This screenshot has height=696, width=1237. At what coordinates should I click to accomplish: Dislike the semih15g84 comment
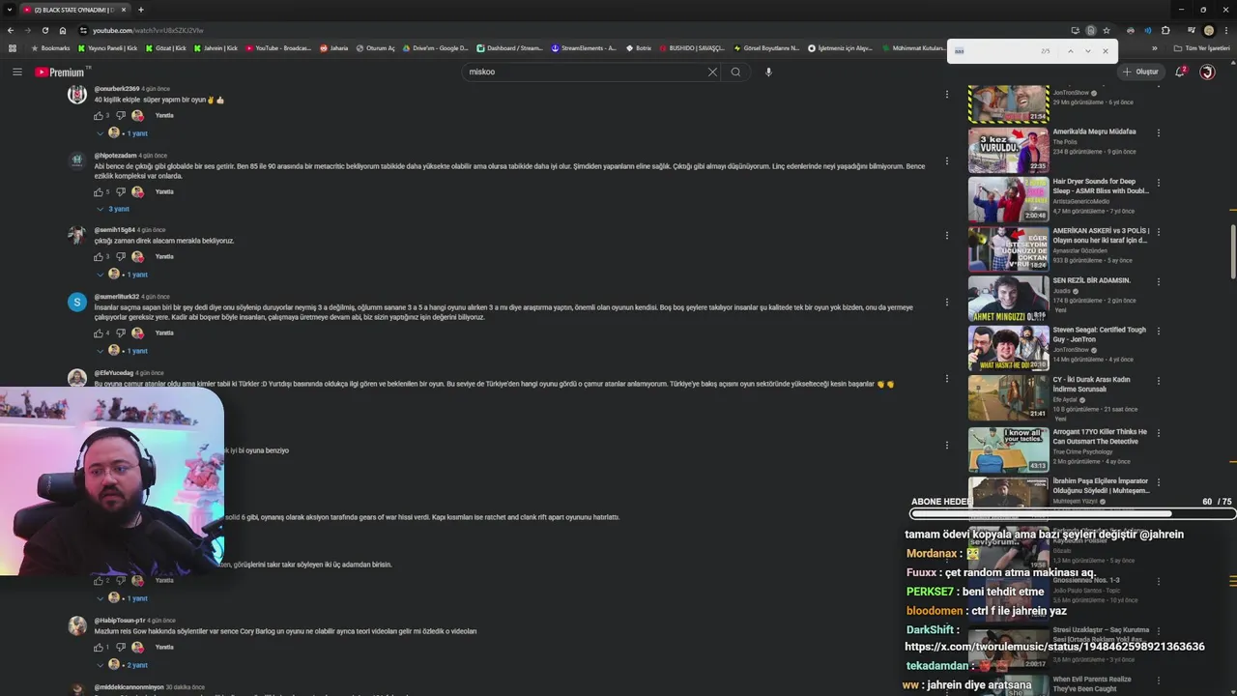pos(121,257)
